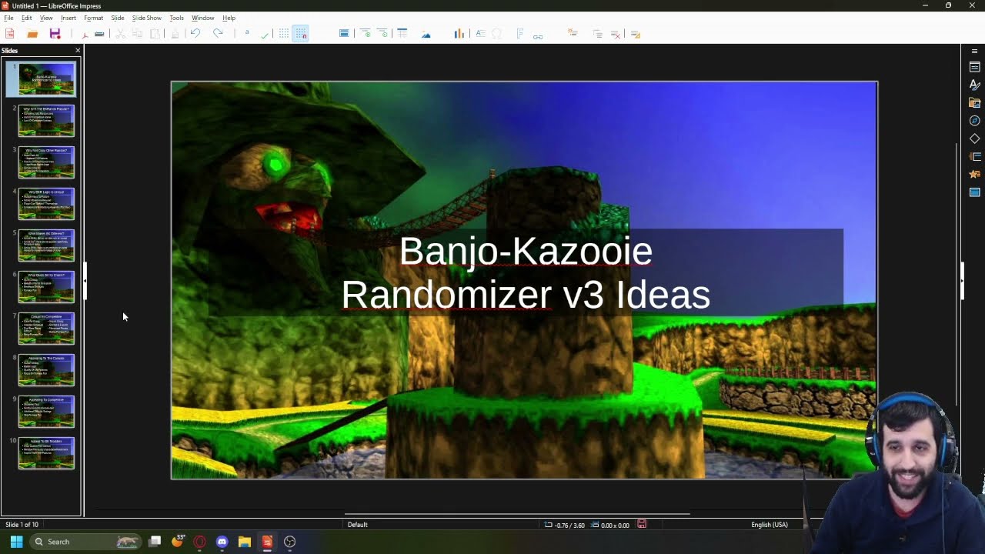Save the presentation with the Save icon
This screenshot has height=554, width=985.
[55, 34]
